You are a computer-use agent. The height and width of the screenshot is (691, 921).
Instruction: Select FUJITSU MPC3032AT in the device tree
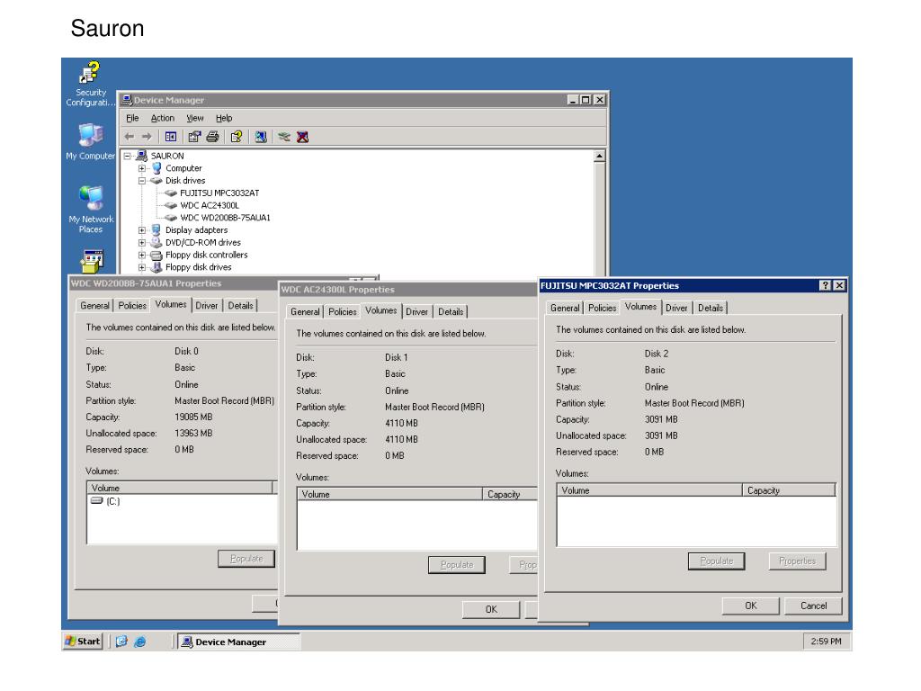[x=219, y=193]
